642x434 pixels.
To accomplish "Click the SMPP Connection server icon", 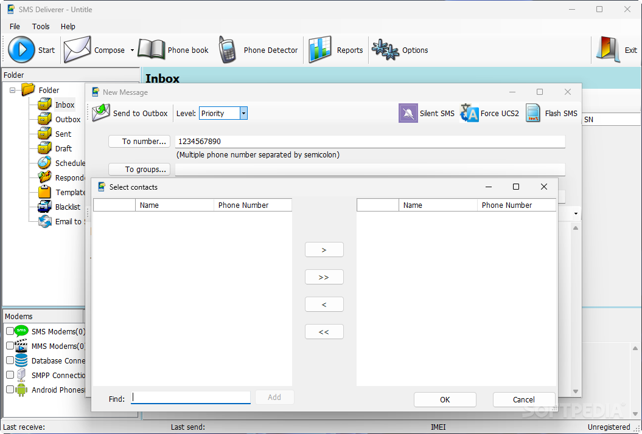I will 21,374.
